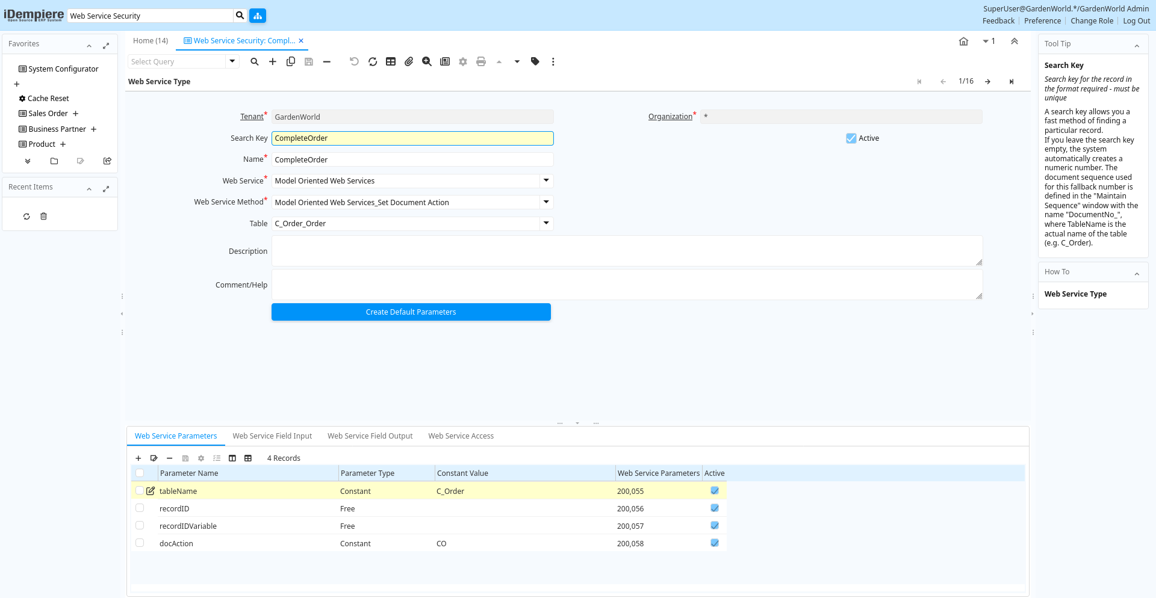Click the Delete Record minus toolbar icon

(327, 61)
